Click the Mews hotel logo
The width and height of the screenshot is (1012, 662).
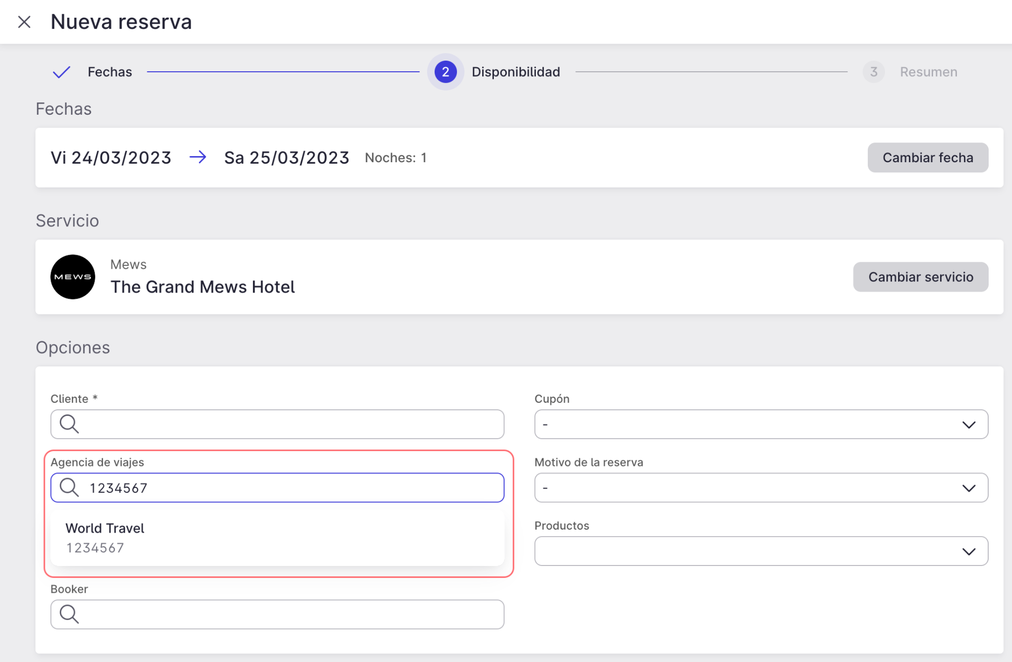point(73,277)
